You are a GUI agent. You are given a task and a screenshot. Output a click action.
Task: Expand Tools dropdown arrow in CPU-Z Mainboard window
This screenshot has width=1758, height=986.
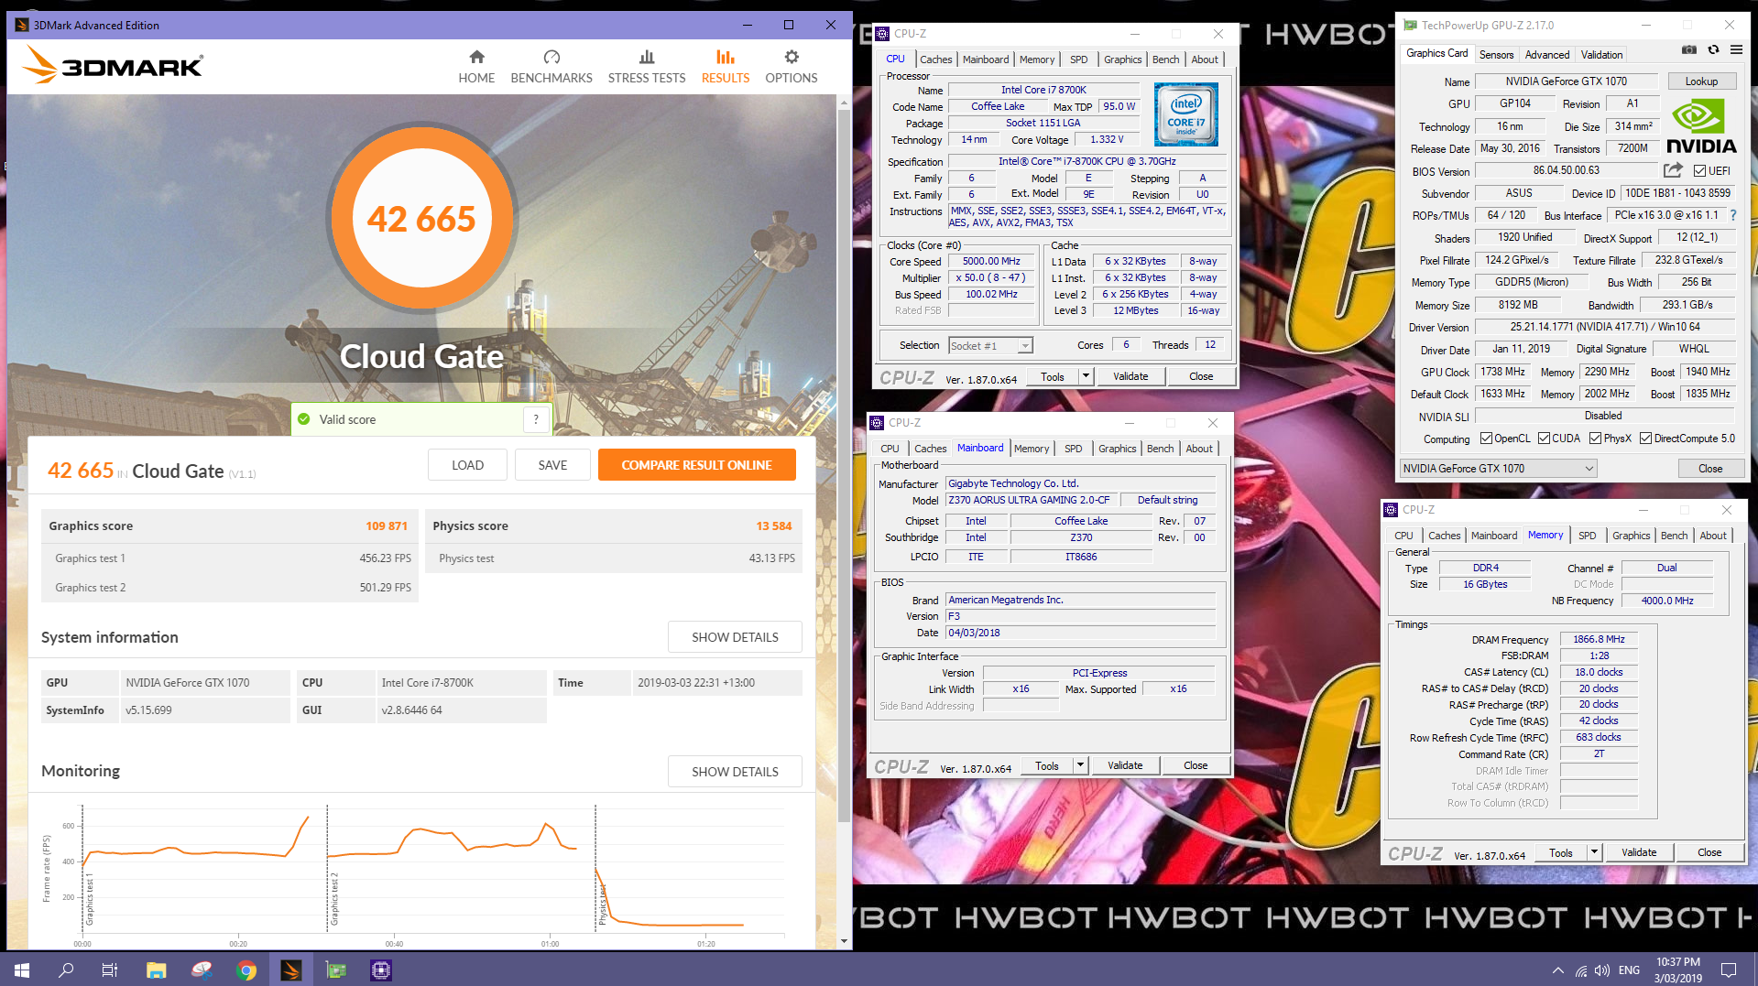click(x=1080, y=765)
